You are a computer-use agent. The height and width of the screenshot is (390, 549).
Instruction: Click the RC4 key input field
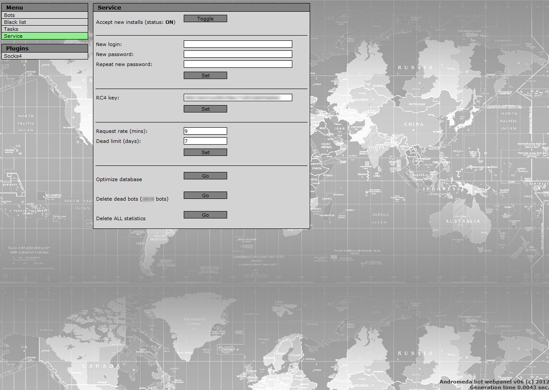[238, 98]
